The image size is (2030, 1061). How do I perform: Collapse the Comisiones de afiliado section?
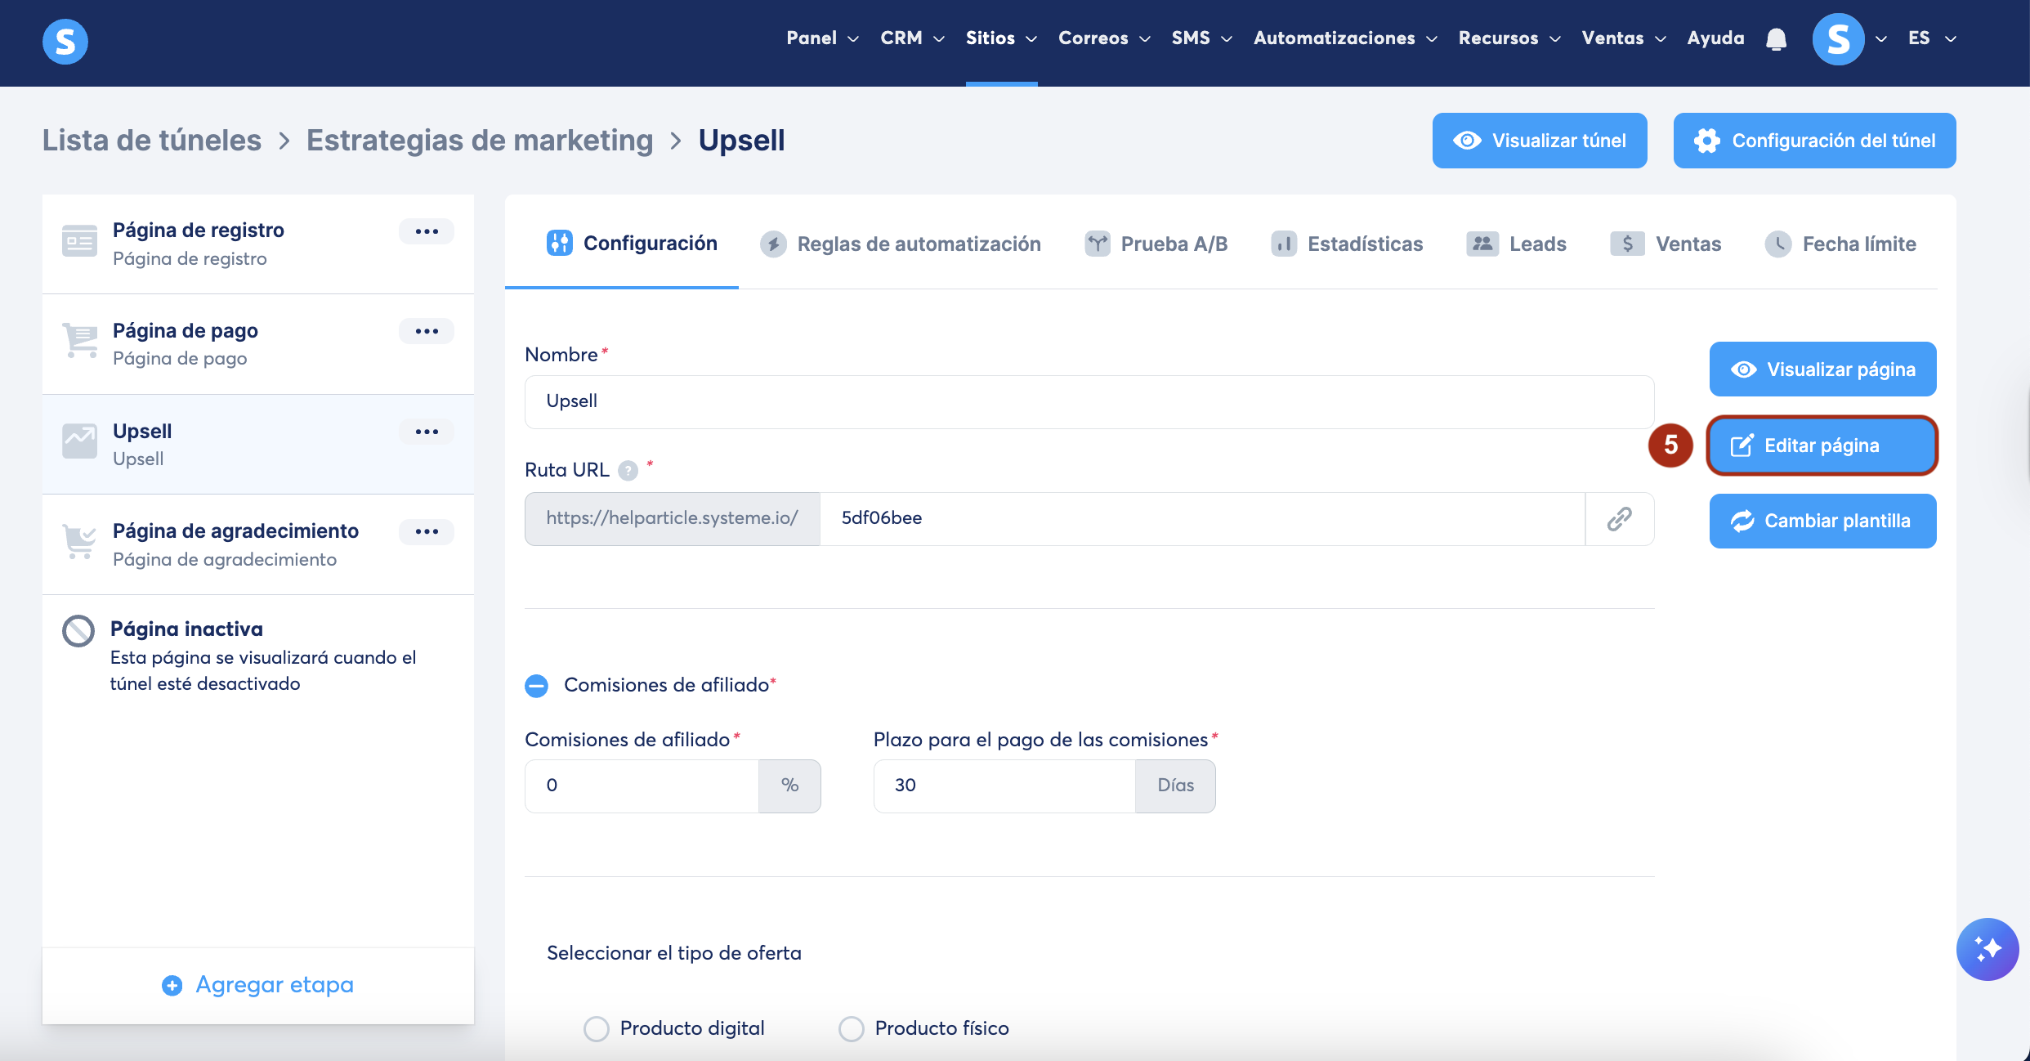point(537,685)
